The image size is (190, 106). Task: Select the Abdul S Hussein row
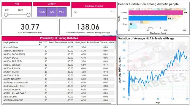pyautogui.click(x=58, y=90)
